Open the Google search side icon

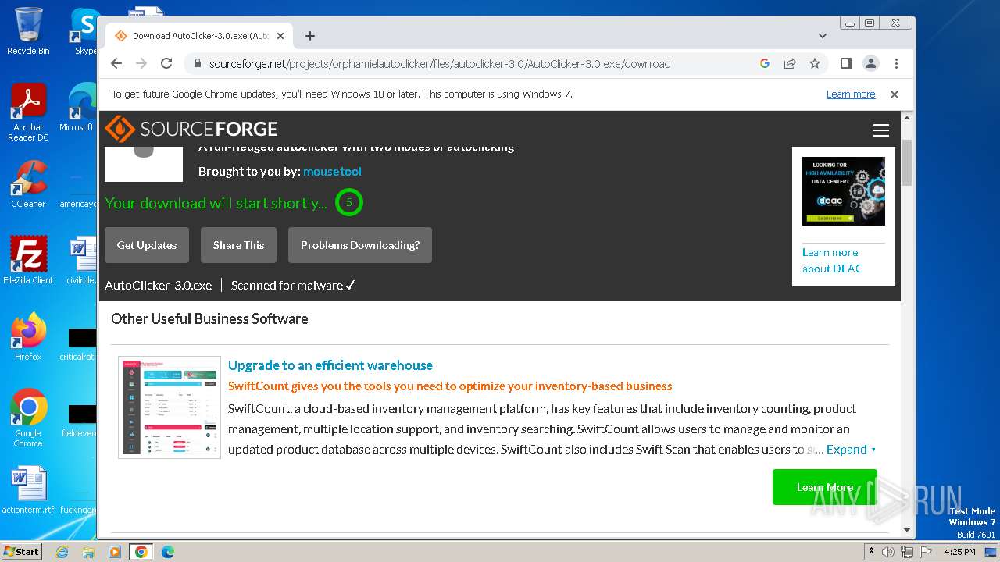[765, 63]
